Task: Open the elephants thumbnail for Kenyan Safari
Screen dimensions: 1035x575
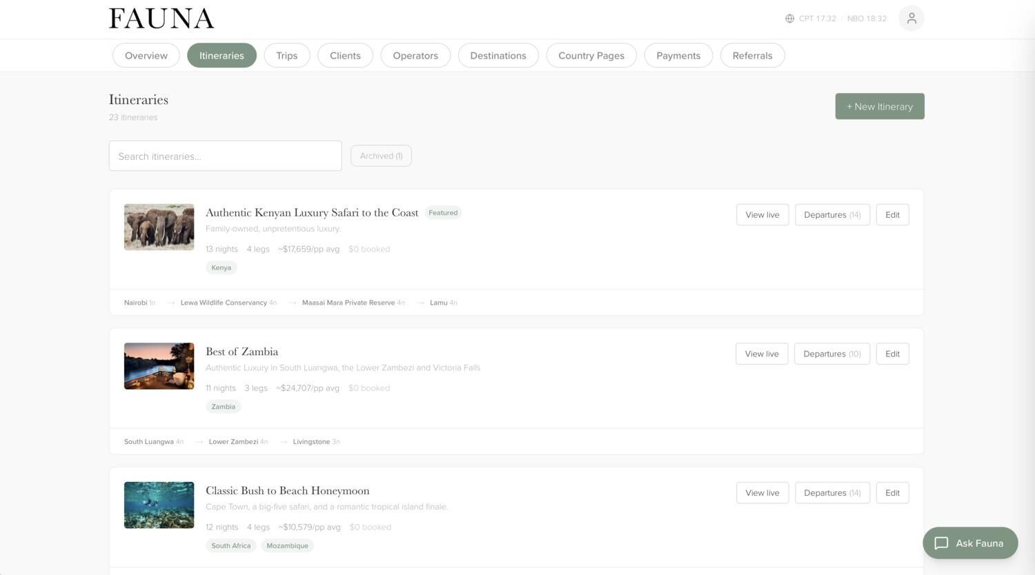Action: (159, 227)
